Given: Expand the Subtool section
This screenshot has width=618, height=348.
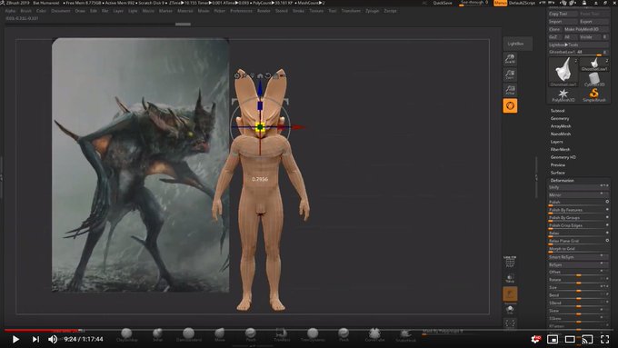Looking at the screenshot, I should 557,111.
